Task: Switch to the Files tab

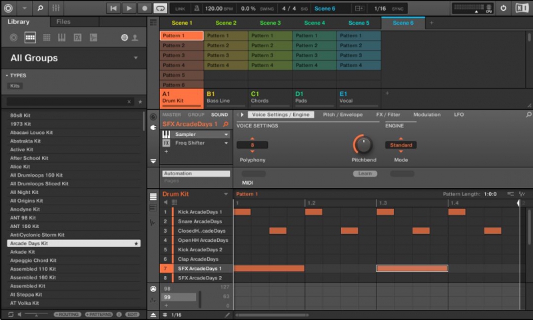Action: pyautogui.click(x=63, y=22)
